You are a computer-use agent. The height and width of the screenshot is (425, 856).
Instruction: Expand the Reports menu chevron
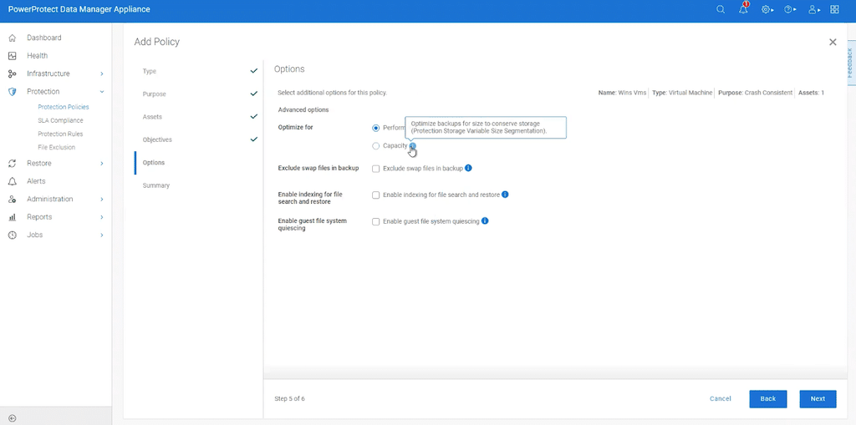102,217
